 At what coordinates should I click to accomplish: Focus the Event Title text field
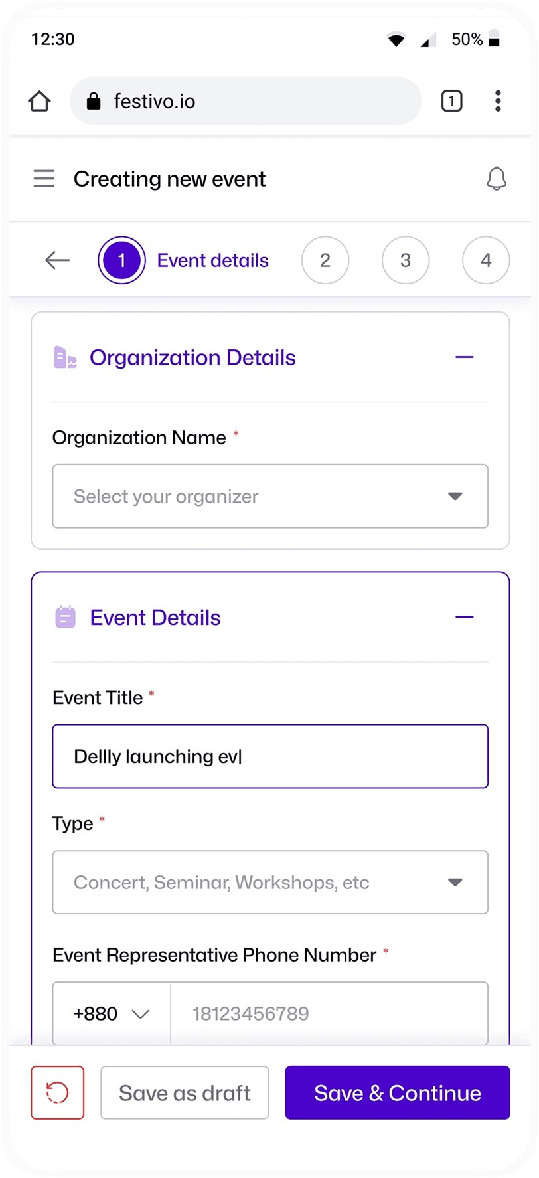[x=270, y=756]
